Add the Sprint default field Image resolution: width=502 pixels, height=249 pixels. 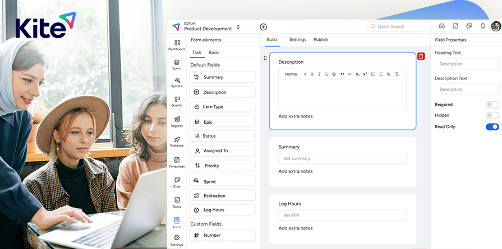[x=223, y=181]
